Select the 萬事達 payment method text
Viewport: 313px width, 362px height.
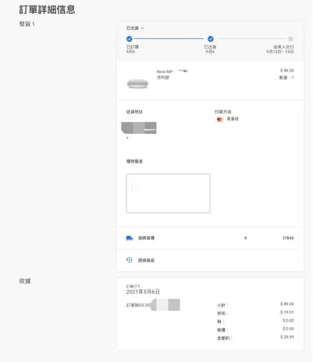pos(232,119)
